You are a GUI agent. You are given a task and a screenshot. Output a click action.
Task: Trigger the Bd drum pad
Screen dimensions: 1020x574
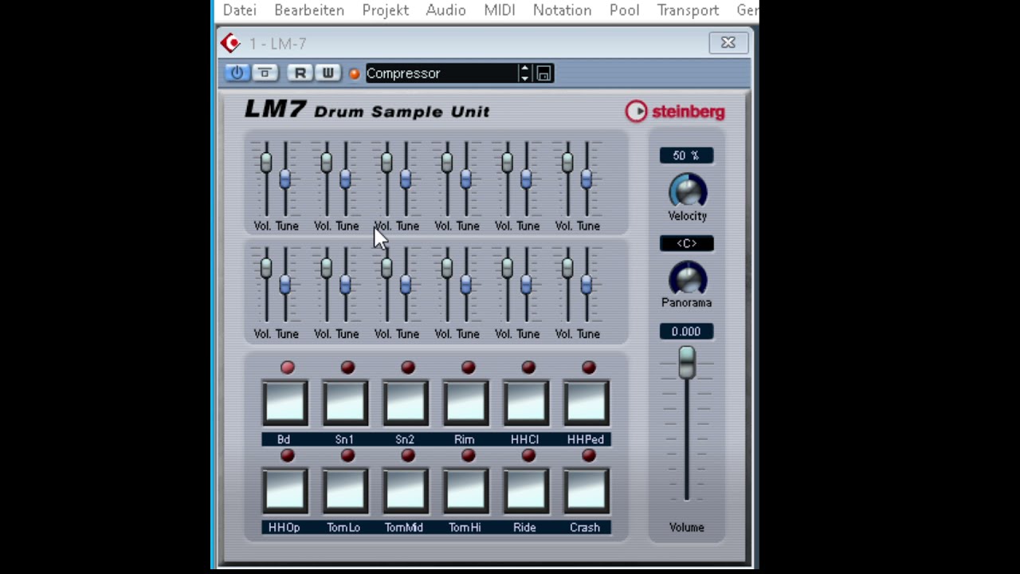click(284, 403)
